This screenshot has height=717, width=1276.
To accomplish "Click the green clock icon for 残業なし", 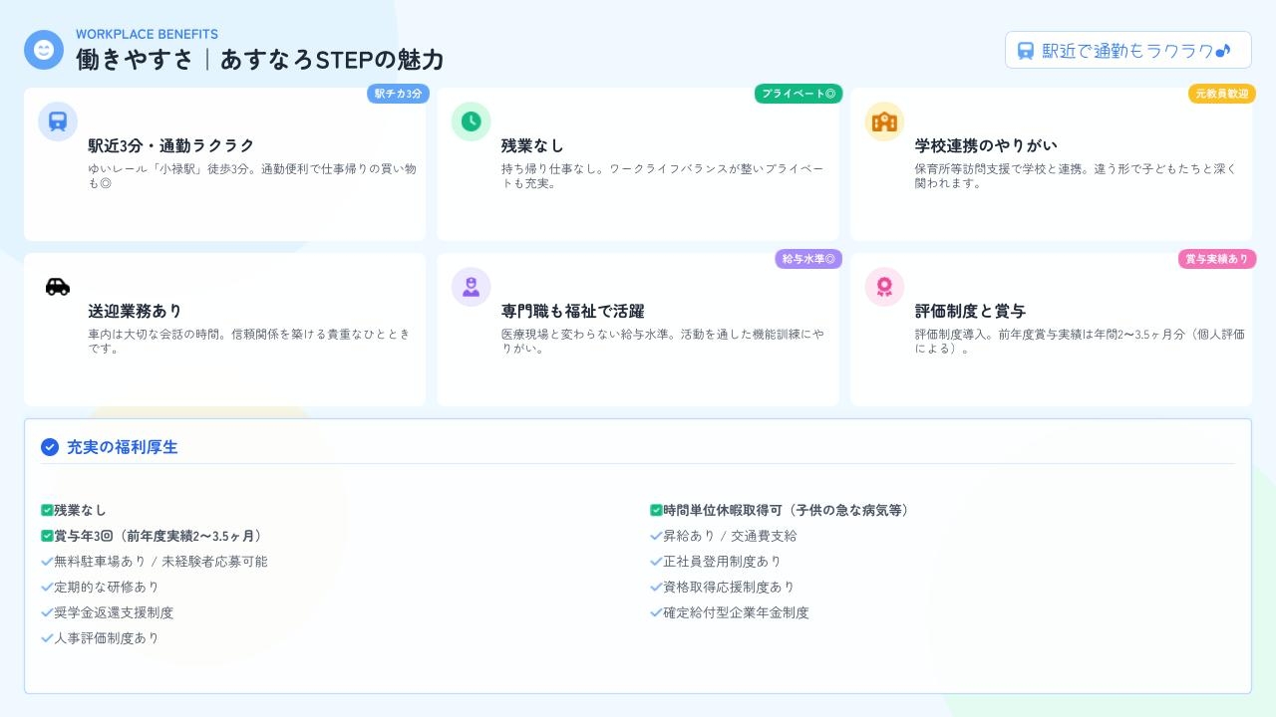I will (471, 121).
